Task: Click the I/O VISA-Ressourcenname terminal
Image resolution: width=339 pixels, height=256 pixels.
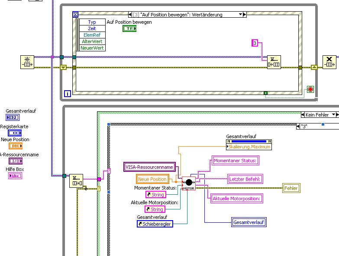Action: 16,161
